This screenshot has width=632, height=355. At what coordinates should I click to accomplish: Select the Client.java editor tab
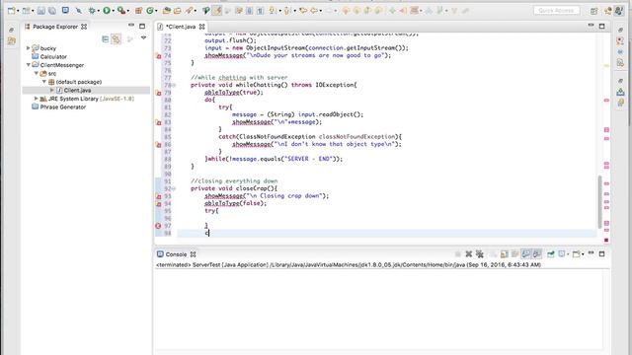pos(181,27)
